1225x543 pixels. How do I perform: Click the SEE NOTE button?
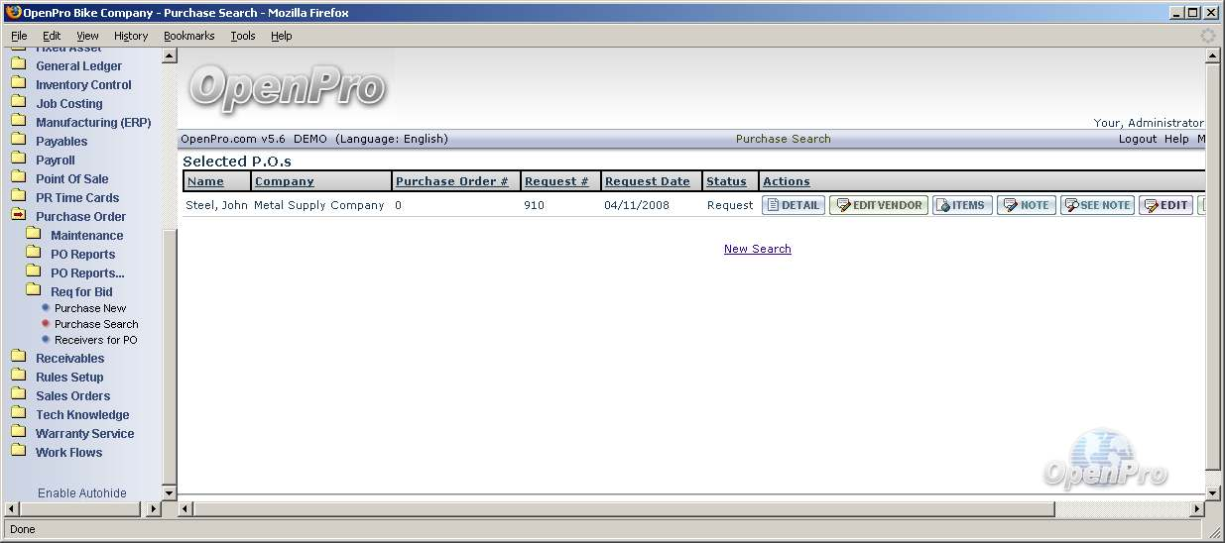[1097, 205]
